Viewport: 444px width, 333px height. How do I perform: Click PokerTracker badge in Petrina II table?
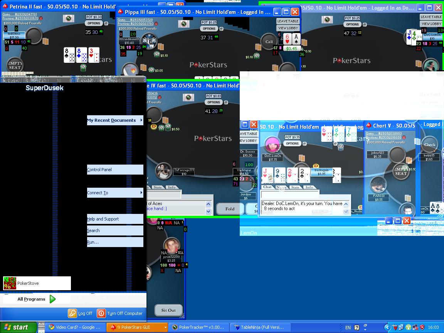68,18
